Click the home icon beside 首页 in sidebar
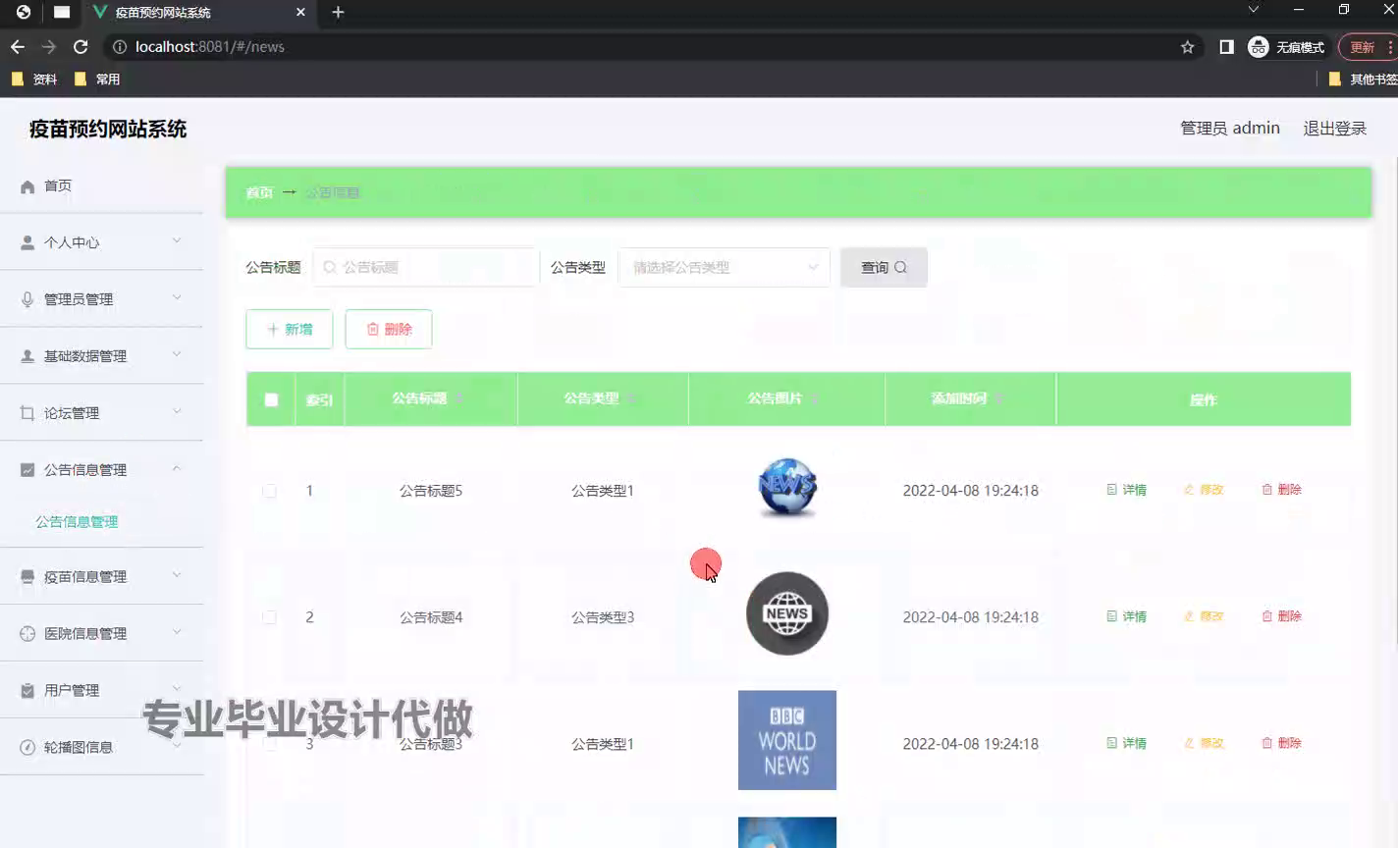 27,186
